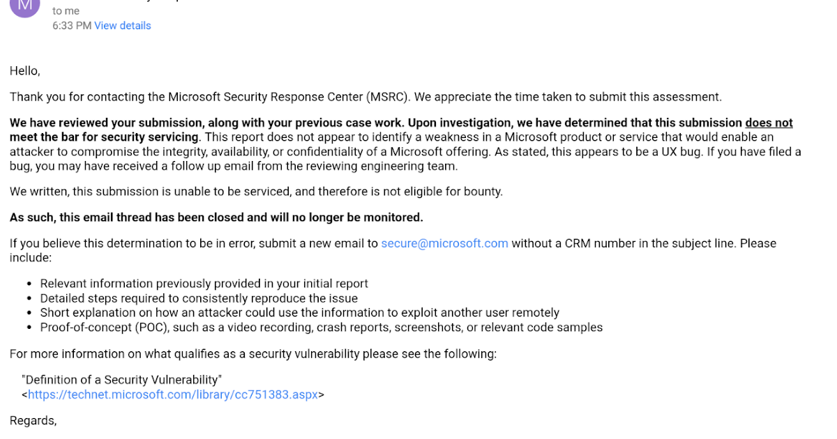The width and height of the screenshot is (837, 439).
Task: Click the "Regards," closing line
Action: [33, 420]
